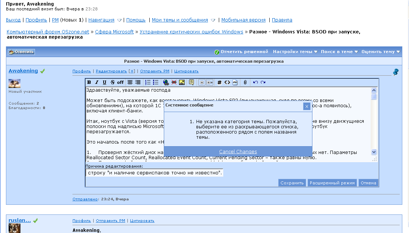Click the Причина редактирования text field
The width and height of the screenshot is (409, 233).
click(155, 173)
